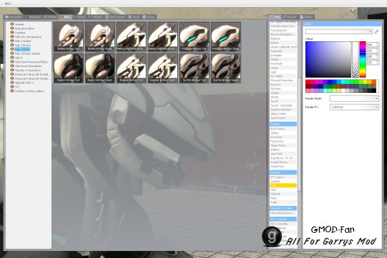Select the Zombies + Enemy Aliens category
Image resolution: width=387 pixels, height=258 pixels.
(x=29, y=91)
